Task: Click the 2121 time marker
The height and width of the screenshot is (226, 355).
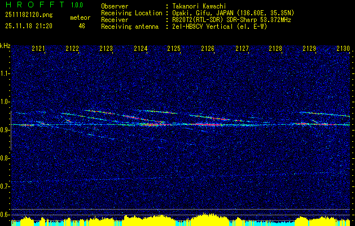Action: tap(38, 49)
